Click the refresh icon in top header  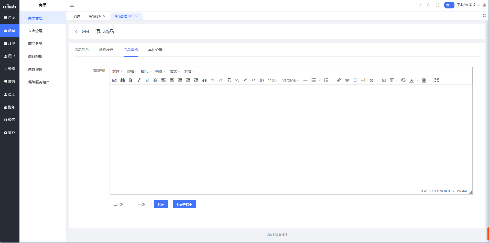[420, 5]
